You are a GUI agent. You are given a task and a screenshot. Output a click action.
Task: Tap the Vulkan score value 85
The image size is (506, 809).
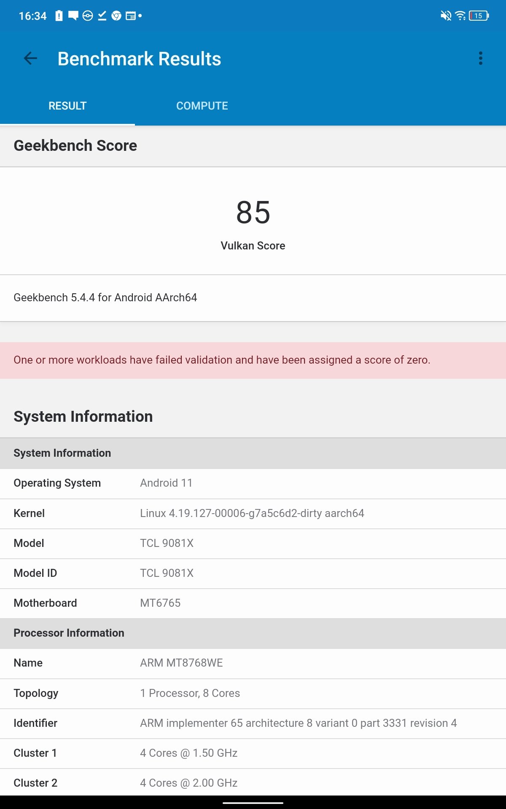pos(253,212)
